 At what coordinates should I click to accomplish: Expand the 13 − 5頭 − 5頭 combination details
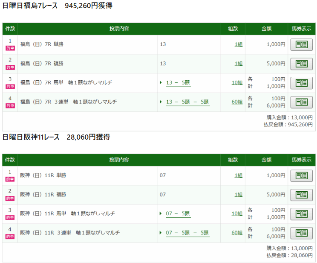click(187, 102)
